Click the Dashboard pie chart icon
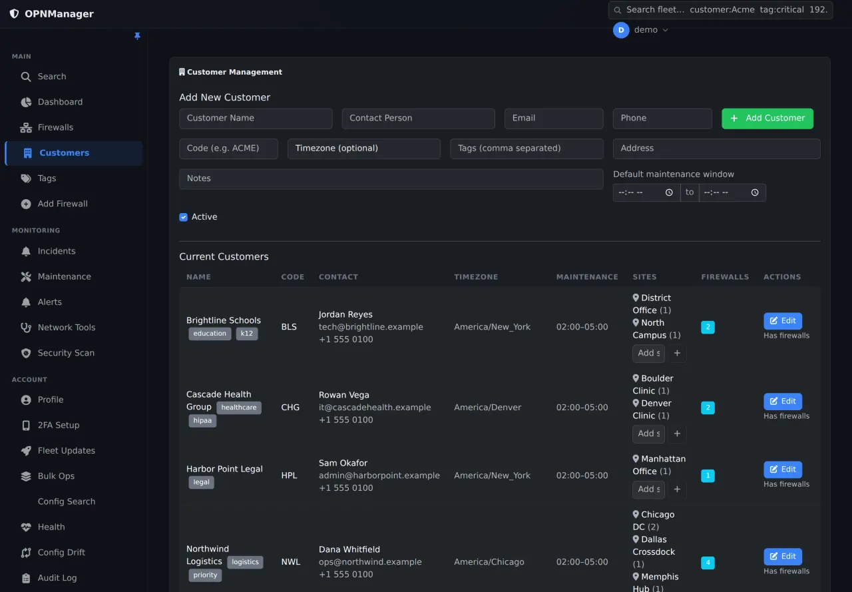The width and height of the screenshot is (852, 592). coord(26,102)
